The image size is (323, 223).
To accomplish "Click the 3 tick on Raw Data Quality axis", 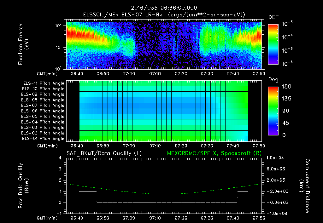I will point(60,169).
